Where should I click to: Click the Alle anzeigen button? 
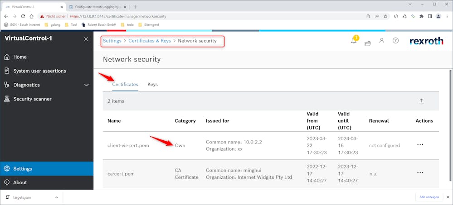[429, 197]
